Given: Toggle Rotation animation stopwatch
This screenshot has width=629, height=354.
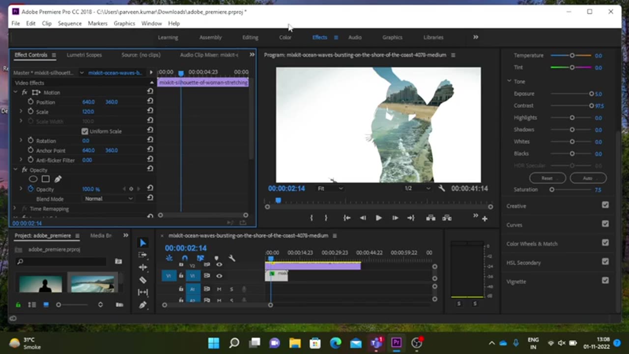Looking at the screenshot, I should click(30, 141).
